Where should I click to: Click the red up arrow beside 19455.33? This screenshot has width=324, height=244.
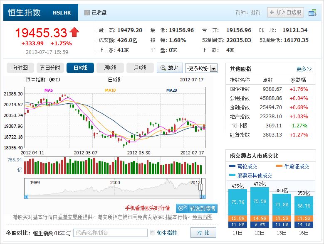[74, 32]
